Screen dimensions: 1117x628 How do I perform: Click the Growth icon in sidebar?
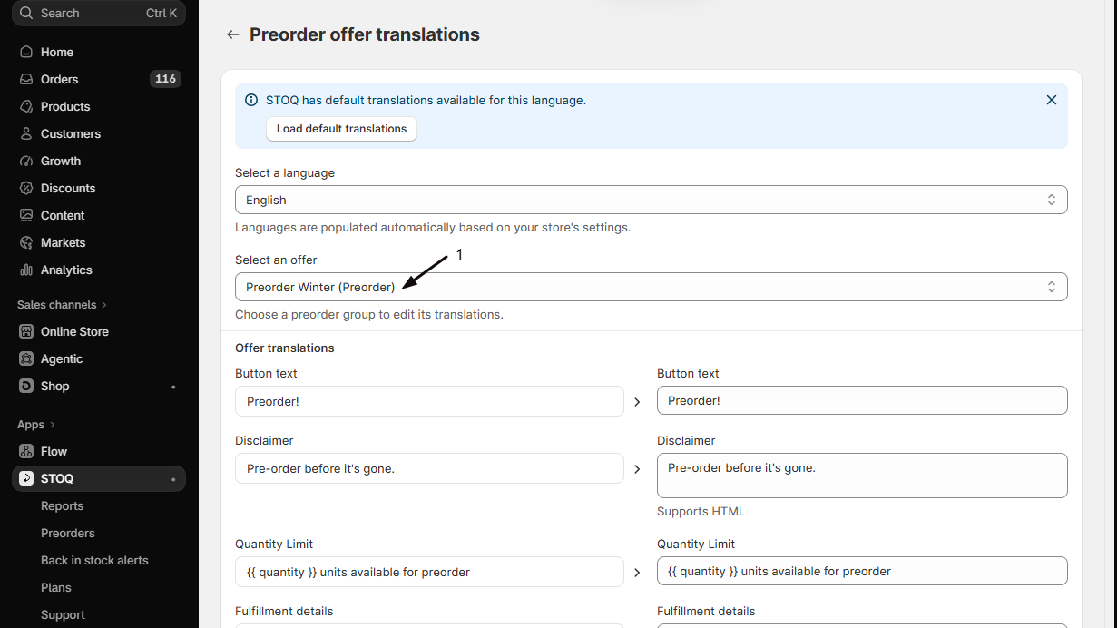click(26, 161)
